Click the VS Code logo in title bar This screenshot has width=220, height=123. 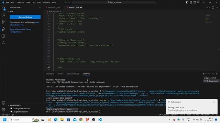coord(2,2)
